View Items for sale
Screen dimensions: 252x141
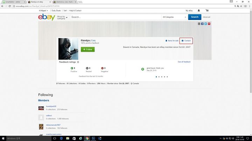[x=172, y=41]
